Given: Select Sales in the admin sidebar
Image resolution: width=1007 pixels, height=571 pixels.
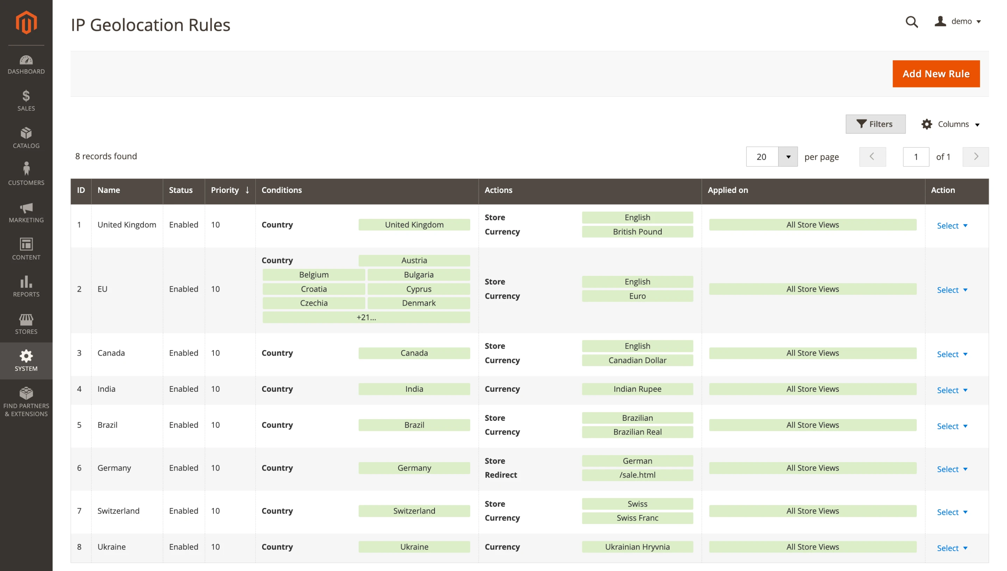Looking at the screenshot, I should pos(26,101).
